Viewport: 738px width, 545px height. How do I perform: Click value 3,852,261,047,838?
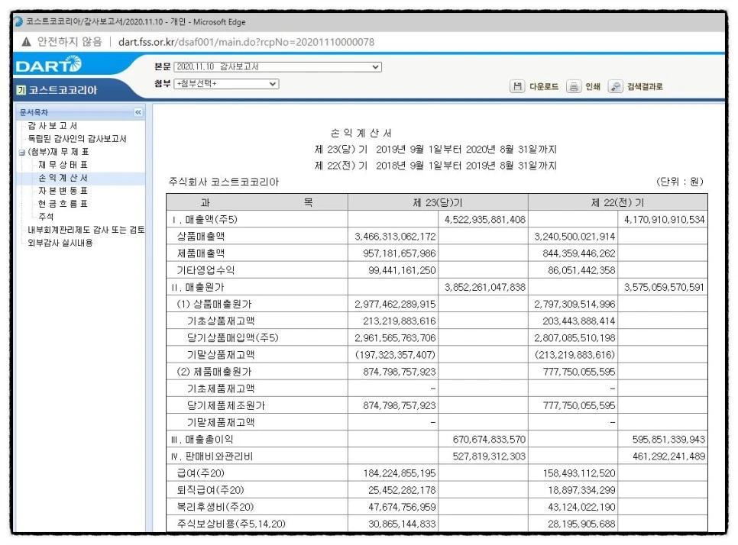pyautogui.click(x=485, y=287)
